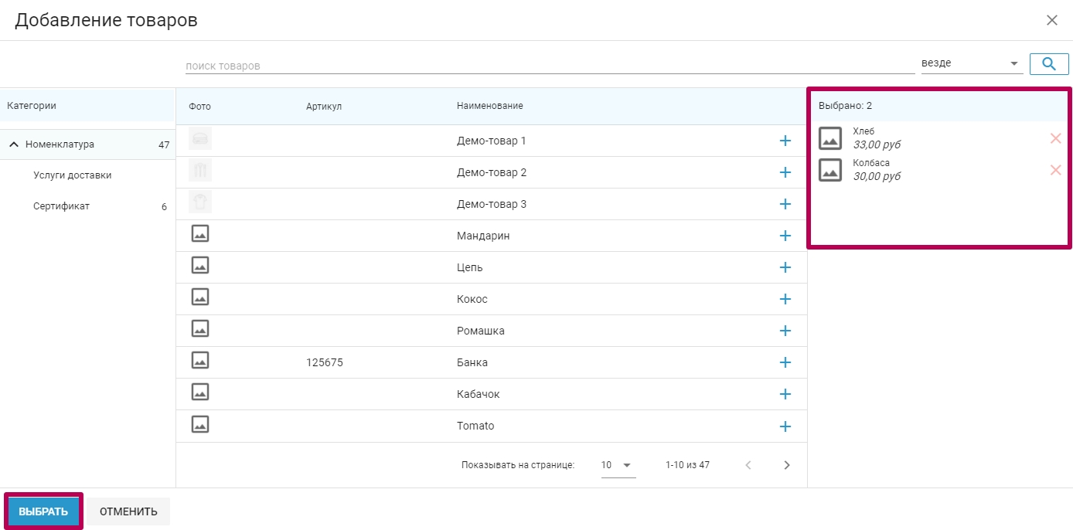
Task: Click the ВЫБРАТЬ button
Action: click(43, 511)
